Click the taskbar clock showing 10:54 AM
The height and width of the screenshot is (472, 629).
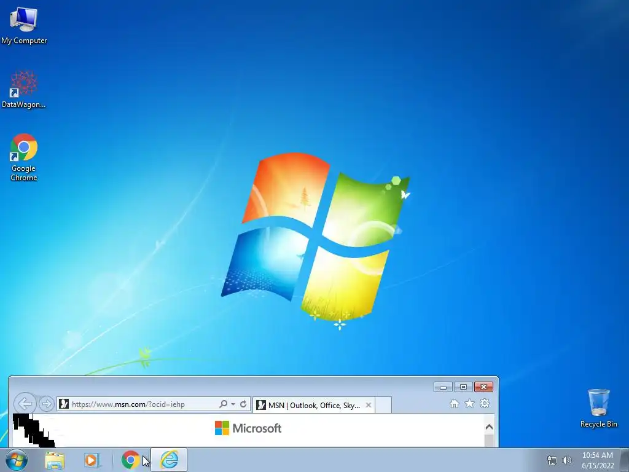coord(598,460)
